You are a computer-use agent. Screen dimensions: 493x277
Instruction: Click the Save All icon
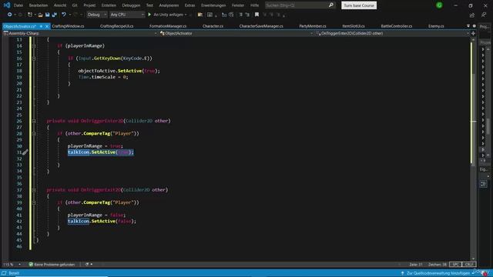(x=55, y=15)
